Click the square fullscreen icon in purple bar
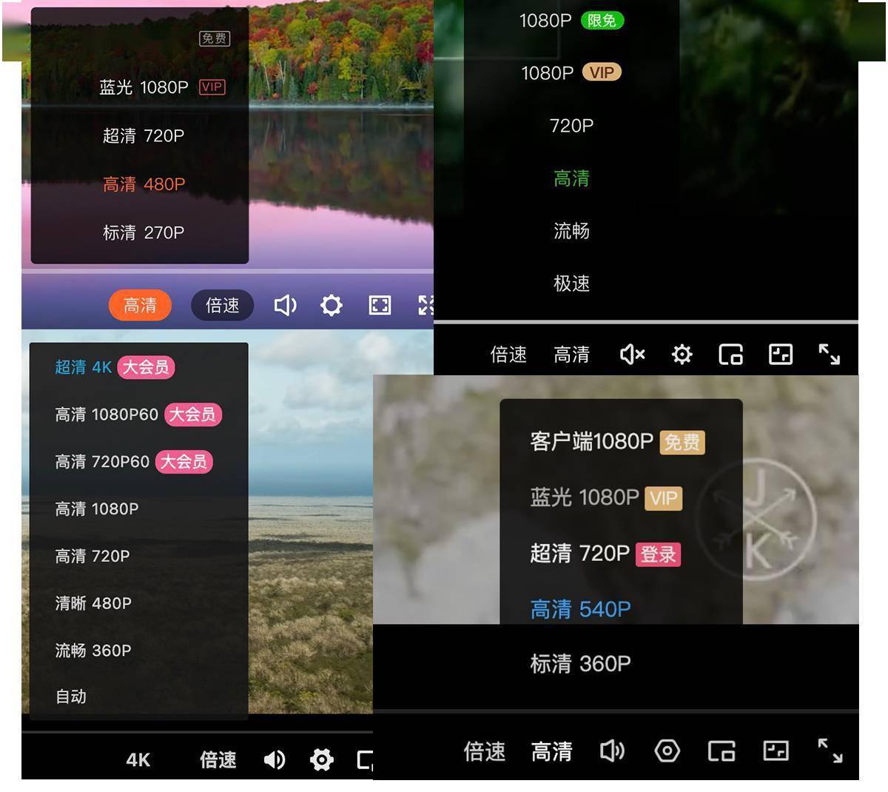 (x=380, y=305)
